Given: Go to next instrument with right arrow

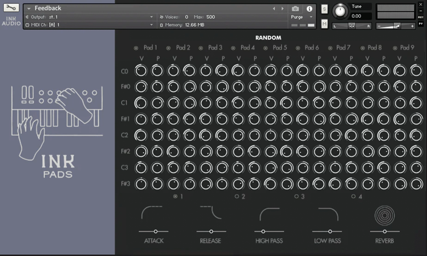Looking at the screenshot, I should (x=282, y=9).
